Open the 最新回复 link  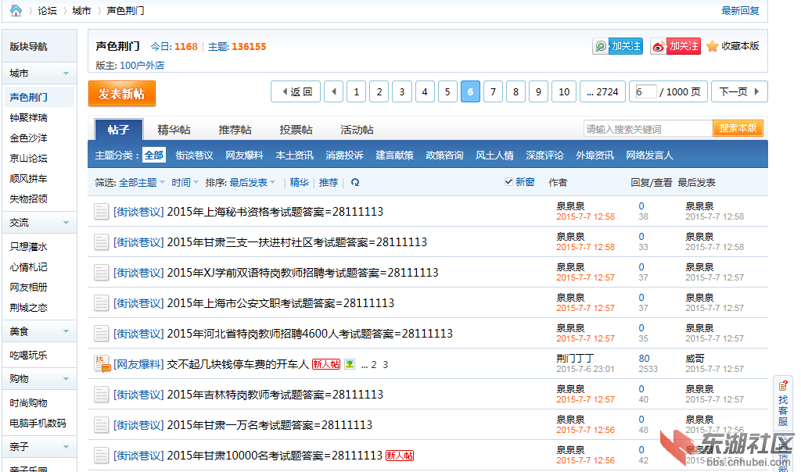coord(740,11)
